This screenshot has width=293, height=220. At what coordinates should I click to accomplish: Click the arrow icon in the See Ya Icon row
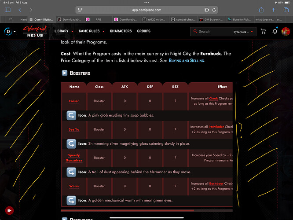click(71, 144)
